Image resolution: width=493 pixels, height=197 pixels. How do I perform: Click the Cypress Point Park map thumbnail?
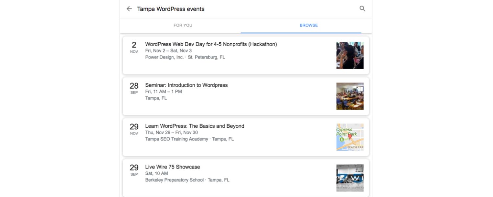(350, 137)
